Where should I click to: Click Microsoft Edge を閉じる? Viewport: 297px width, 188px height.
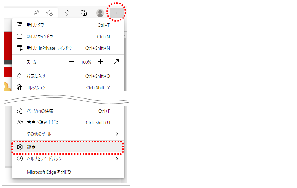click(x=49, y=172)
